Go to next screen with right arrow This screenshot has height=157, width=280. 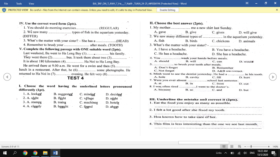[x=273, y=77]
